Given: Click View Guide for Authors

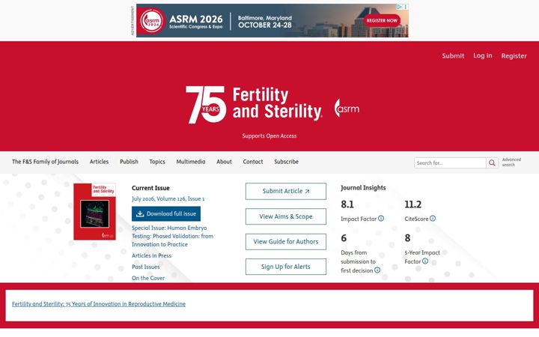Looking at the screenshot, I should 286,241.
